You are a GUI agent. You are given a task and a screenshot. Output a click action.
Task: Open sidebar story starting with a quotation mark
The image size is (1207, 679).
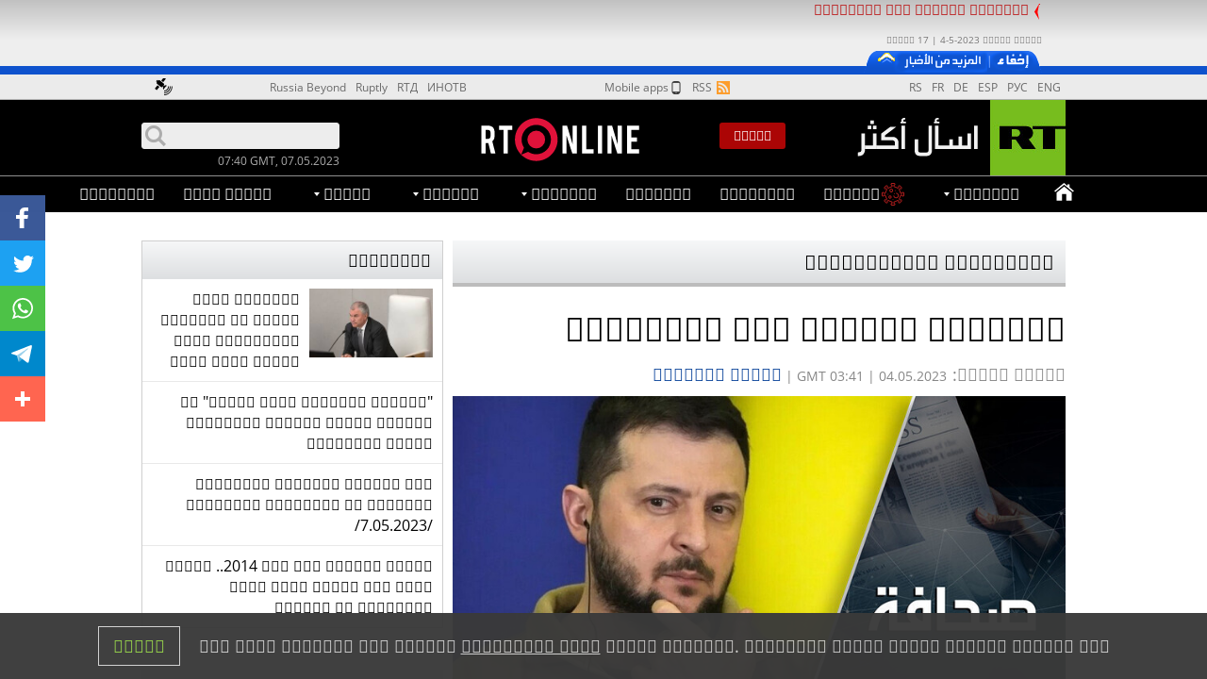tap(308, 422)
